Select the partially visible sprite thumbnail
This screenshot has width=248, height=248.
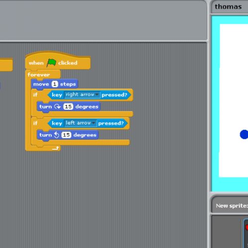tap(246, 234)
